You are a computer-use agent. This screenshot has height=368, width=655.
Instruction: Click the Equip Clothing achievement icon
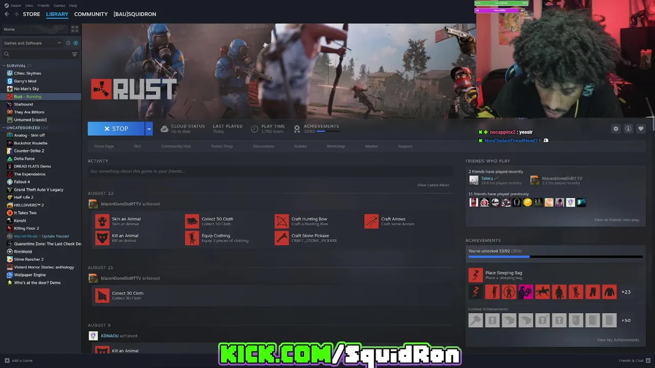192,238
